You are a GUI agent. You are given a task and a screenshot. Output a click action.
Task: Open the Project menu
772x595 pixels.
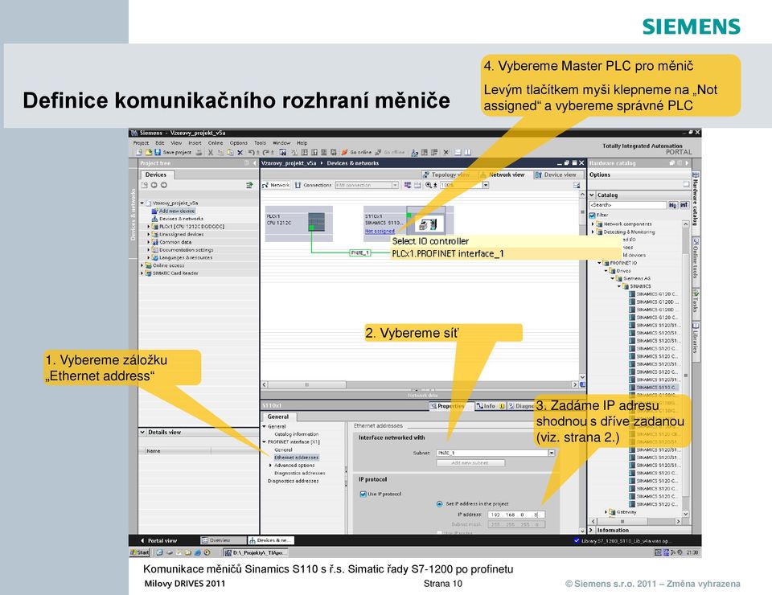pyautogui.click(x=141, y=143)
